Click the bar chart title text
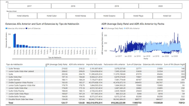Screen dimensions: 189x106 point(42,24)
